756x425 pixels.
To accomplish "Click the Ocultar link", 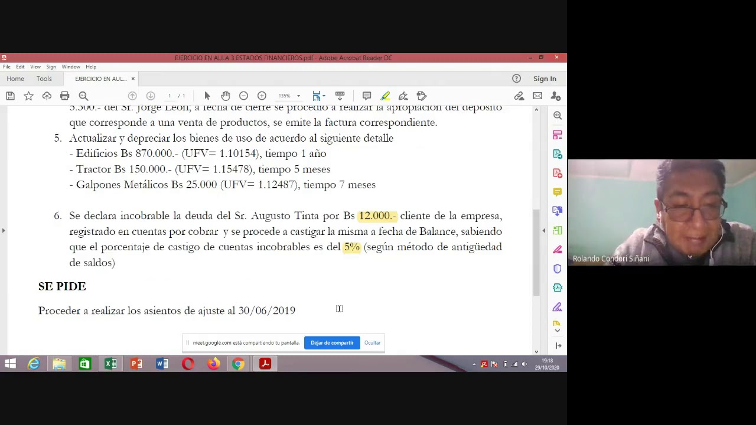I will pos(372,342).
